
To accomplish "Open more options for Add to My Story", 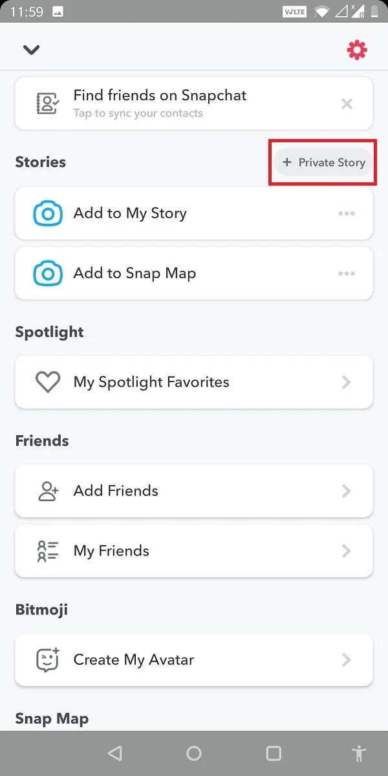I will click(347, 213).
